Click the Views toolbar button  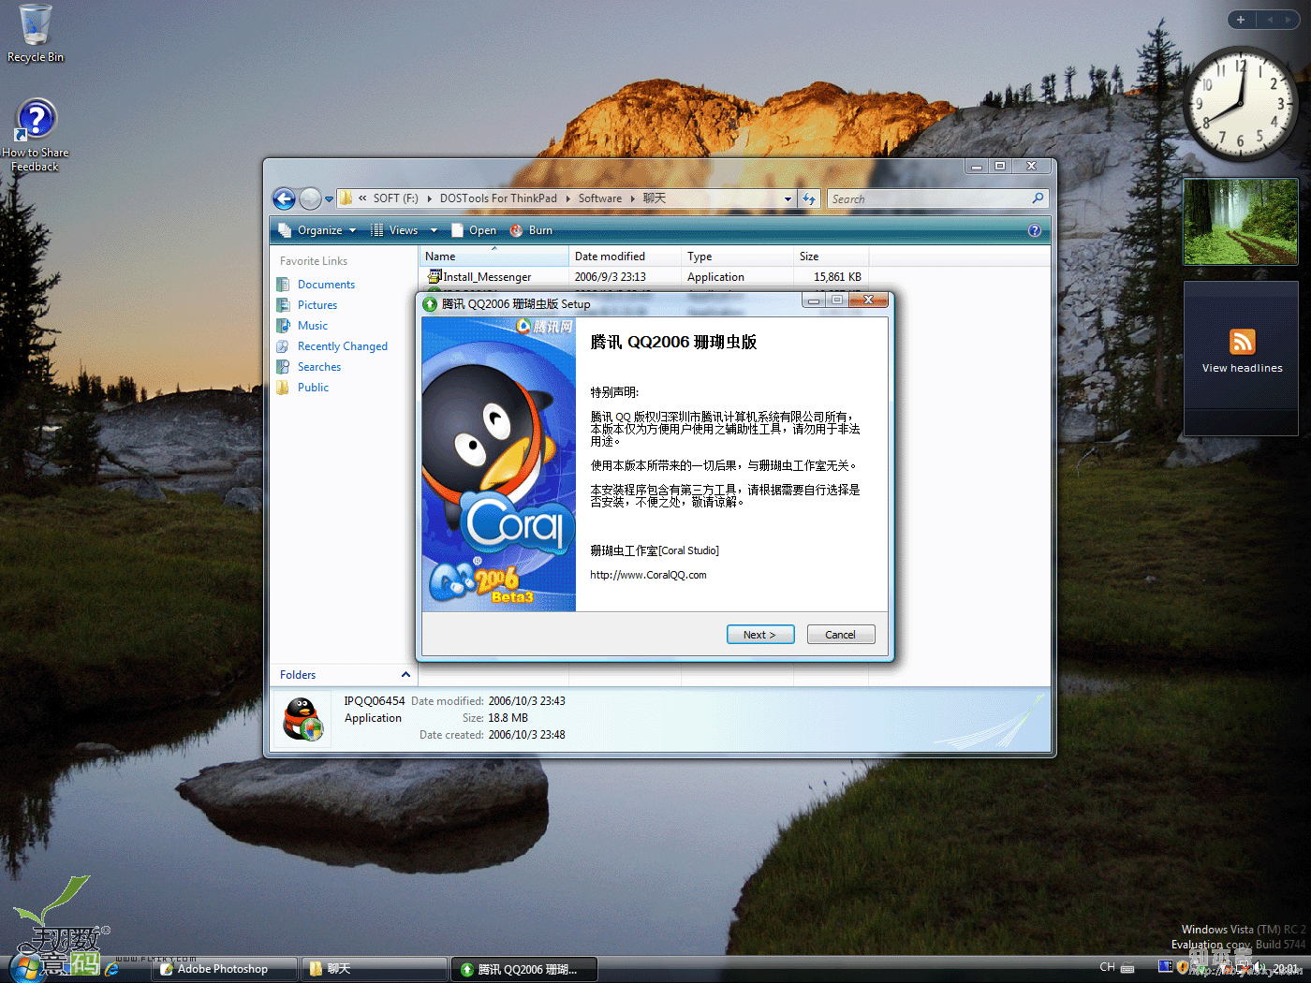click(x=394, y=230)
